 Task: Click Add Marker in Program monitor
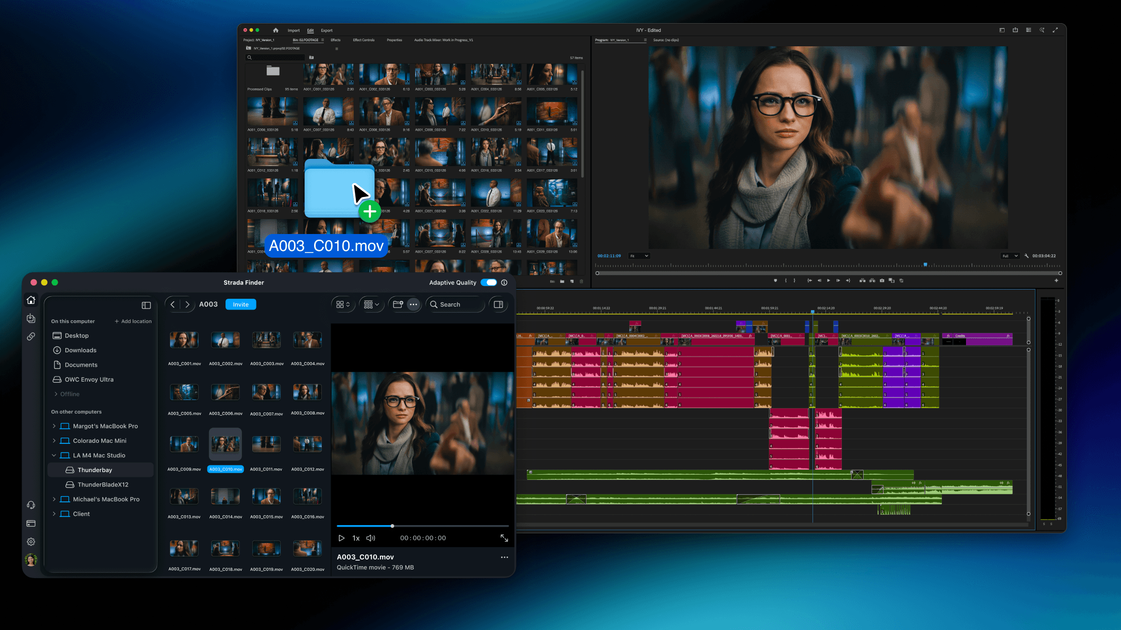(775, 281)
